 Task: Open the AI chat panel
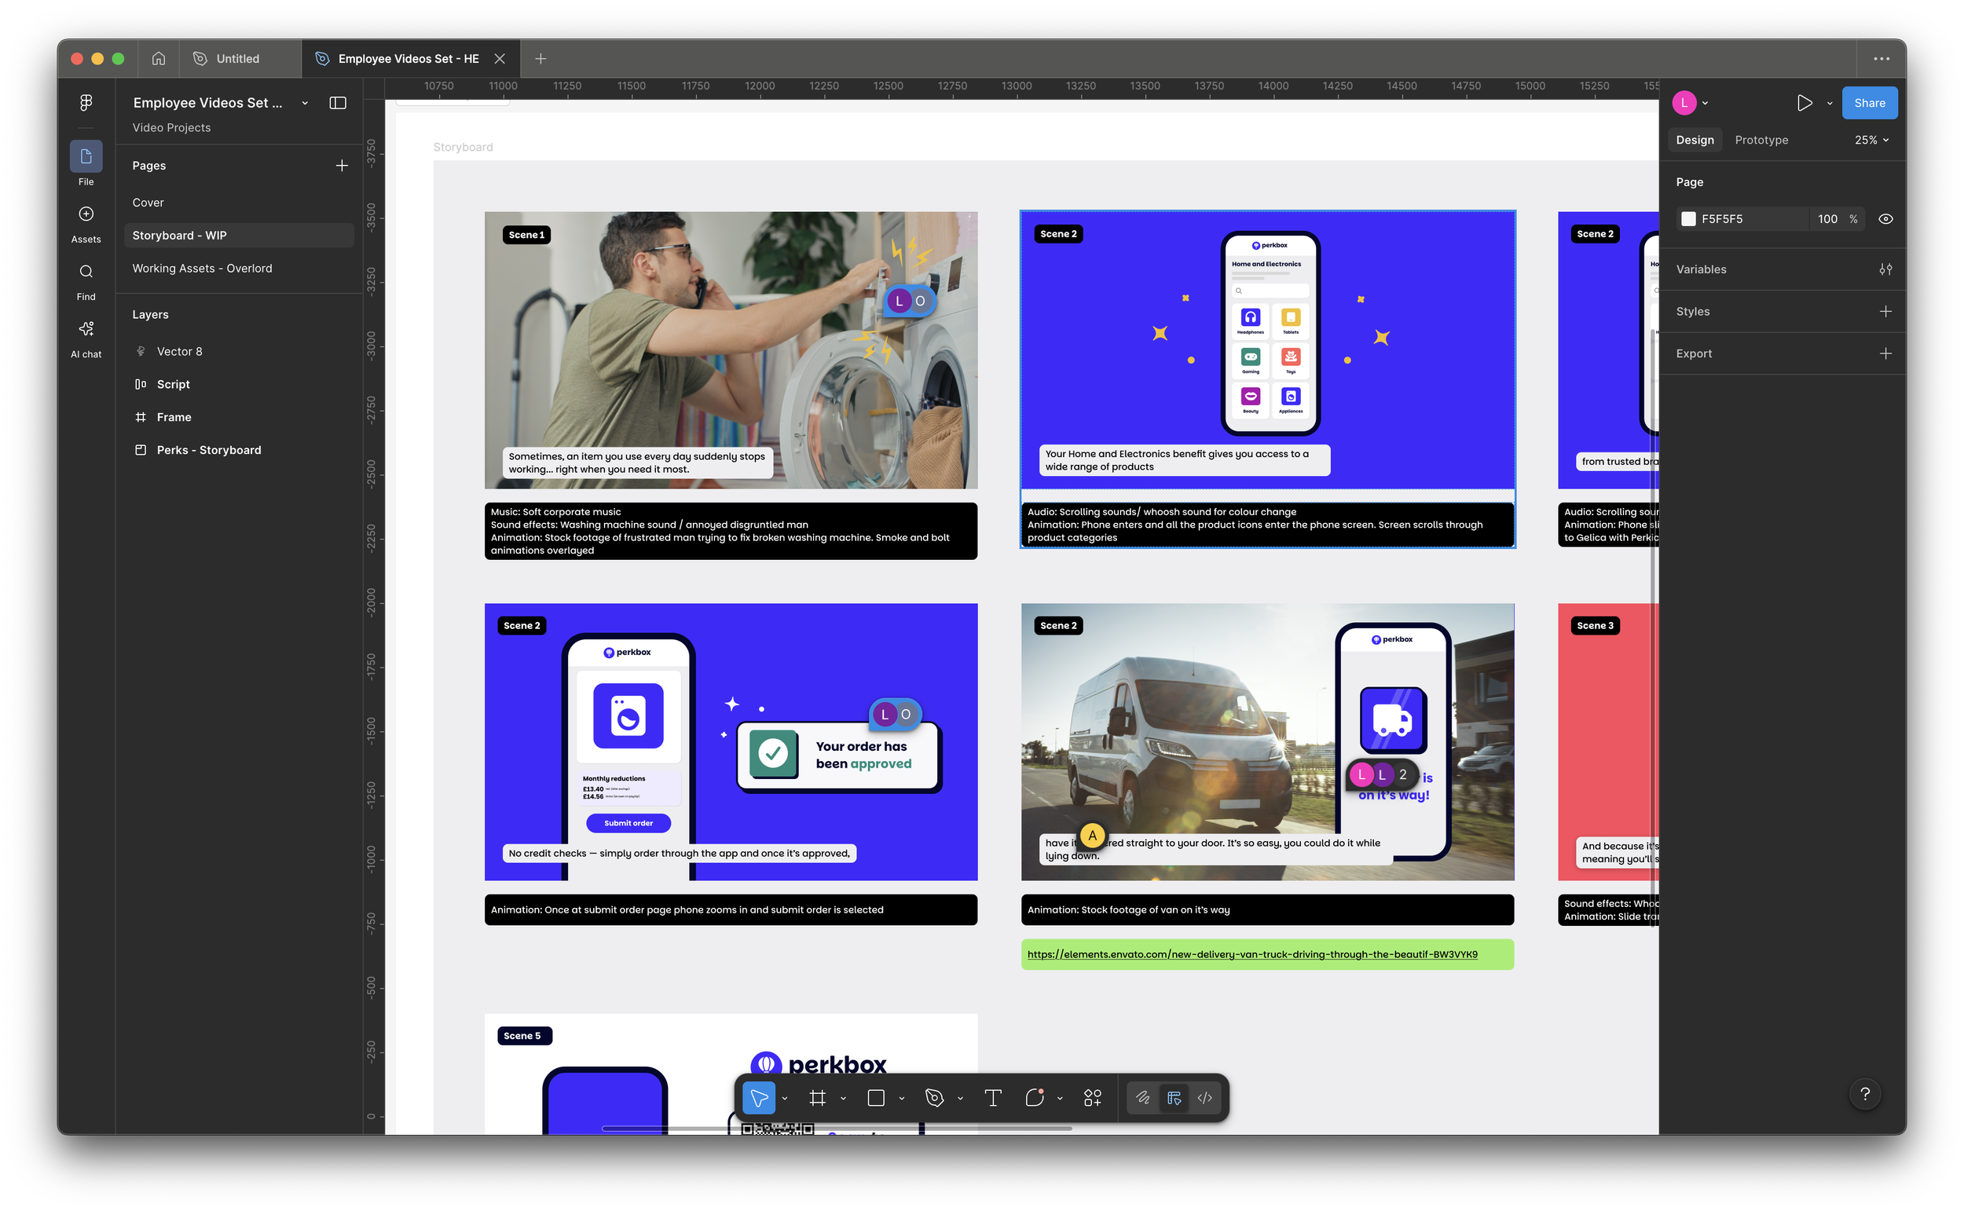pyautogui.click(x=86, y=338)
